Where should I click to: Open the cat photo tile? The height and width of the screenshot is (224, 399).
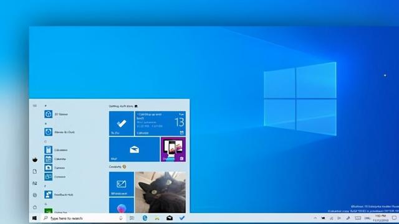160,192
